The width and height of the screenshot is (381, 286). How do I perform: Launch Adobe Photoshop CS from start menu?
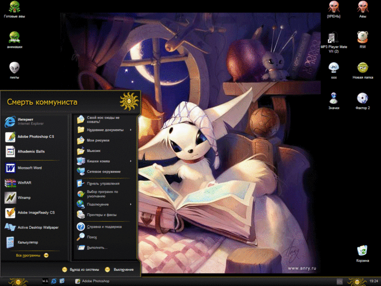[x=35, y=137]
